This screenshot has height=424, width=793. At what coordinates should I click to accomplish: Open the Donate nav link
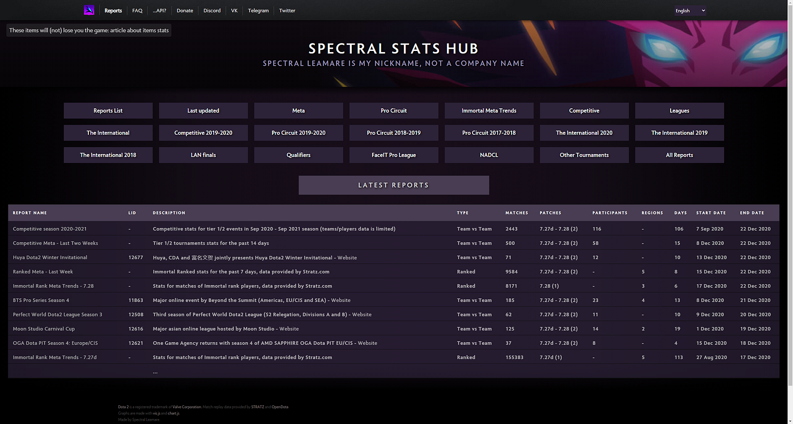[185, 11]
